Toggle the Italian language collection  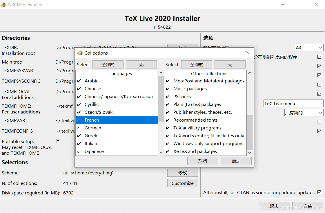coord(117,144)
